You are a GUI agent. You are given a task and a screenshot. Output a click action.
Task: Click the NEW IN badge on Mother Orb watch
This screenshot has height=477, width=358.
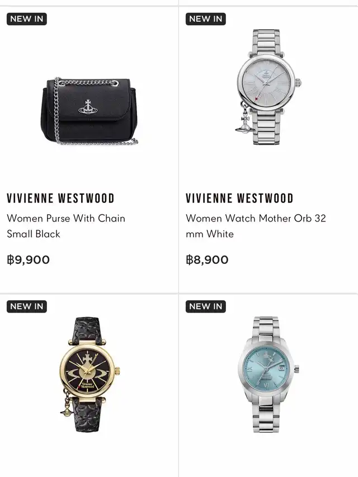[x=205, y=19]
